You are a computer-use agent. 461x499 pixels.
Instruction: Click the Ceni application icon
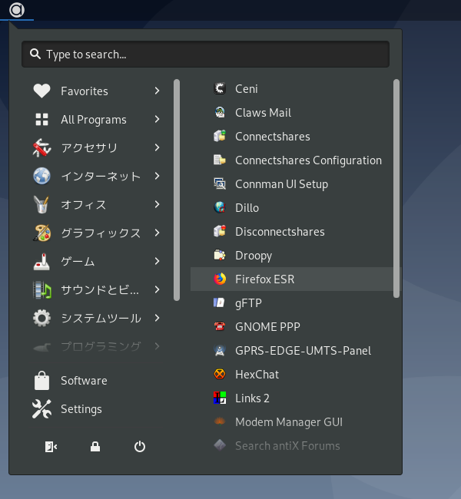pos(220,88)
